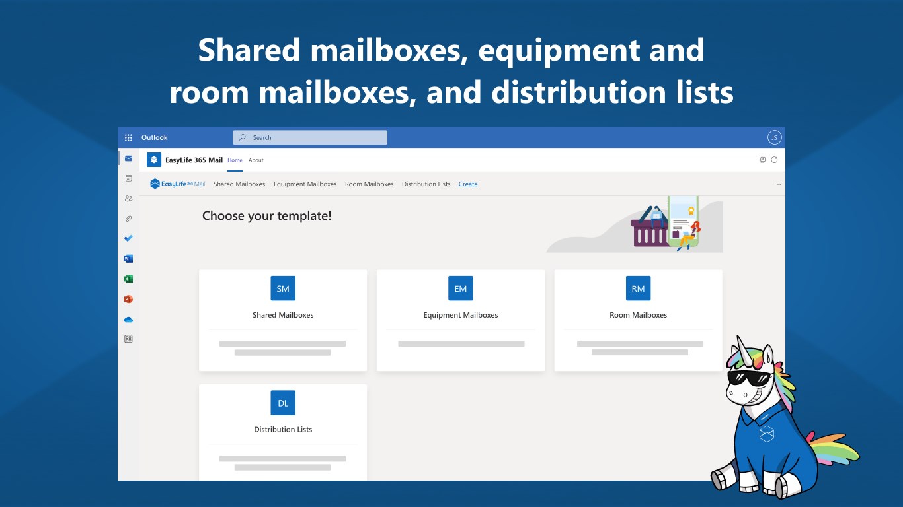Screen dimensions: 903x507
Task: Open the People contacts icon
Action: pos(128,198)
